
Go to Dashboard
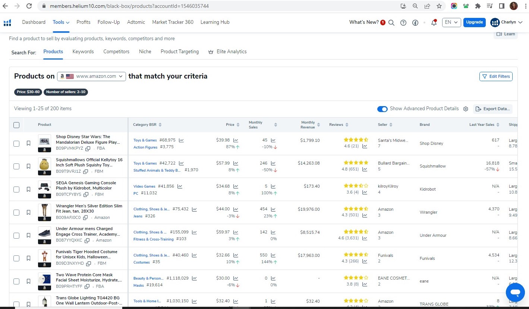[x=34, y=22]
